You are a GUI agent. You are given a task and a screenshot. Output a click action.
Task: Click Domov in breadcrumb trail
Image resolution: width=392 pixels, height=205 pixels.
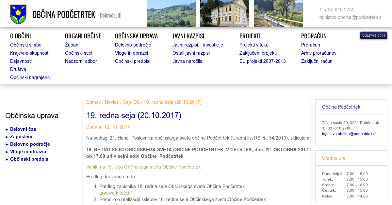93,102
